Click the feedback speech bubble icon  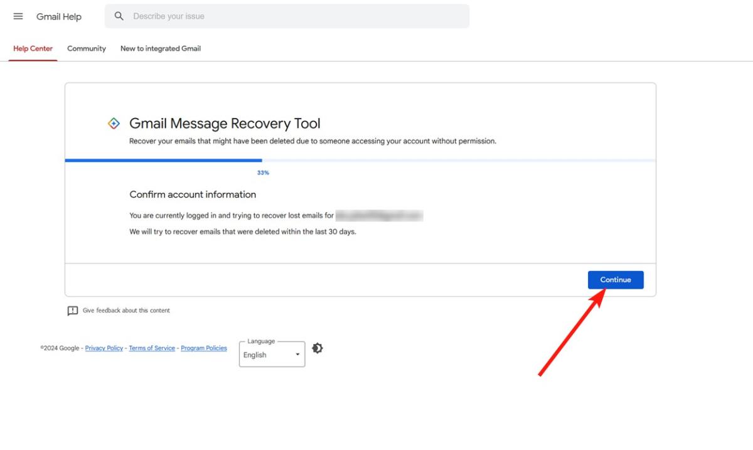[x=73, y=310]
